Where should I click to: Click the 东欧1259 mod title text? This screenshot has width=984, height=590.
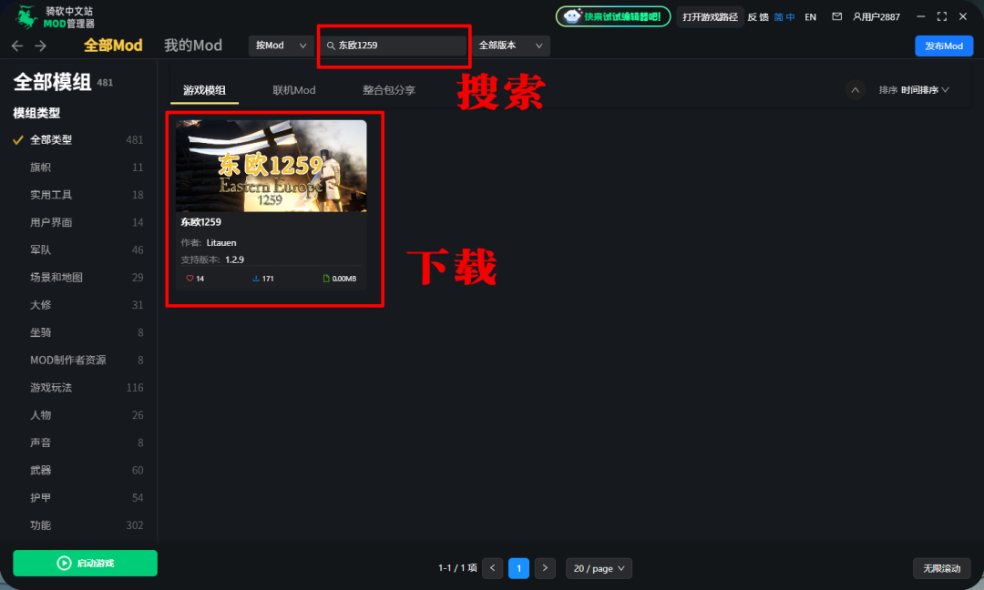click(200, 222)
